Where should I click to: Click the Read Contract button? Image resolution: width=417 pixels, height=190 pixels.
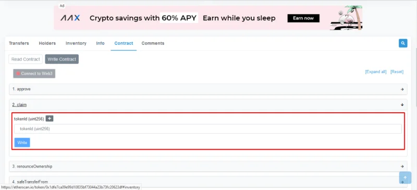click(x=26, y=59)
